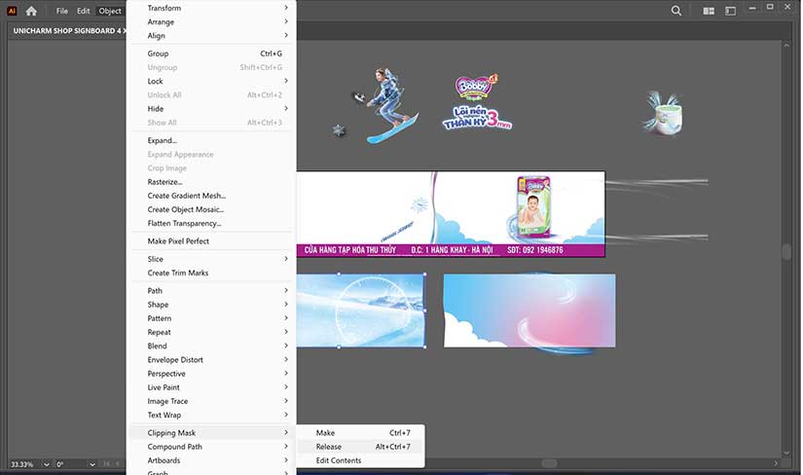Open the Artboards submenu

[211, 460]
